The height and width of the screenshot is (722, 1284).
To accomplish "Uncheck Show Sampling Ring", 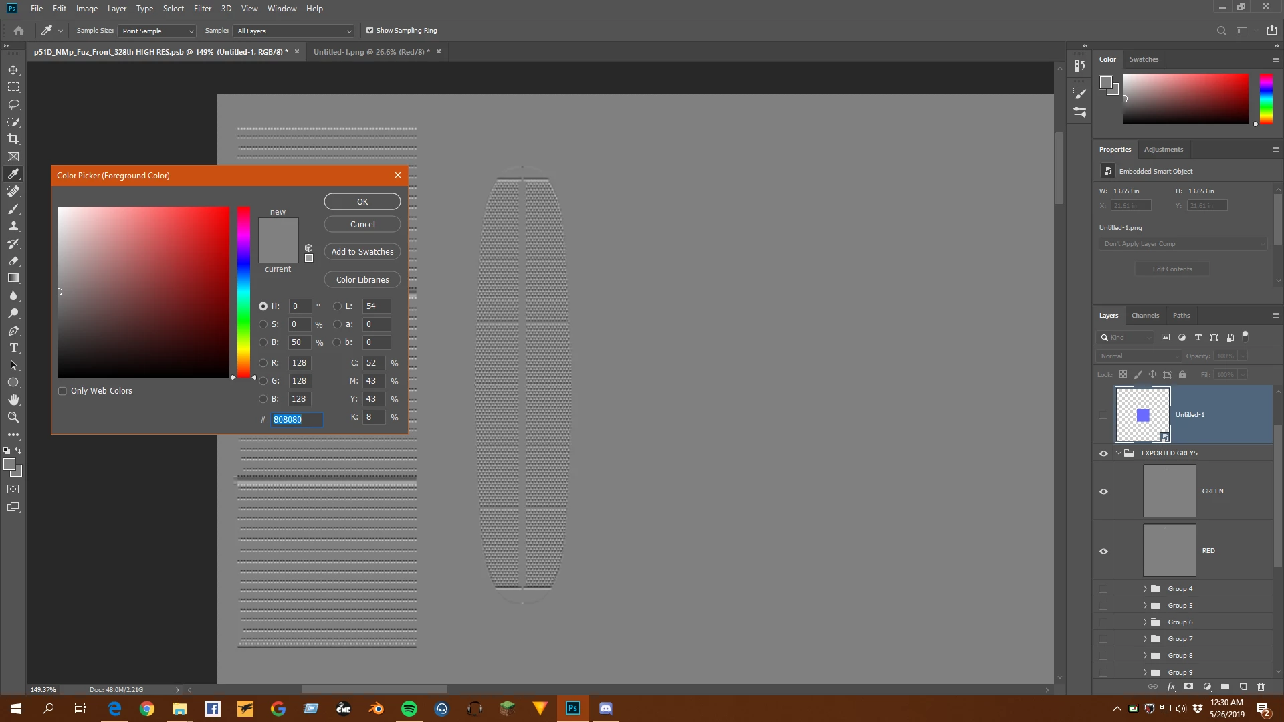I will pos(370,31).
